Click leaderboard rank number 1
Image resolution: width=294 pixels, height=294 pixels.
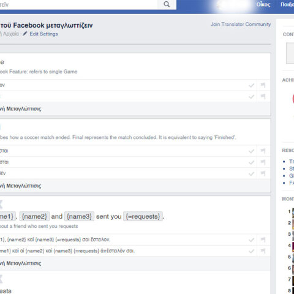pos(289,212)
